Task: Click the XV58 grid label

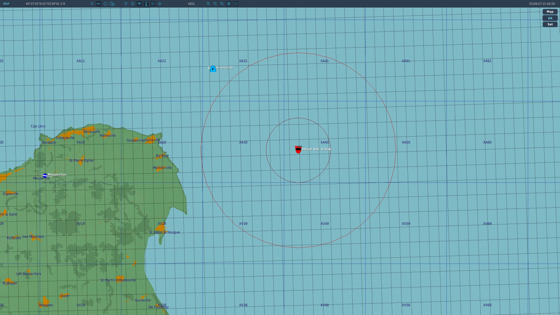Action: [x=406, y=305]
